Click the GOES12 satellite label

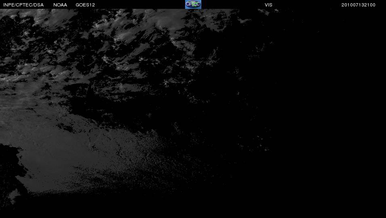click(85, 5)
